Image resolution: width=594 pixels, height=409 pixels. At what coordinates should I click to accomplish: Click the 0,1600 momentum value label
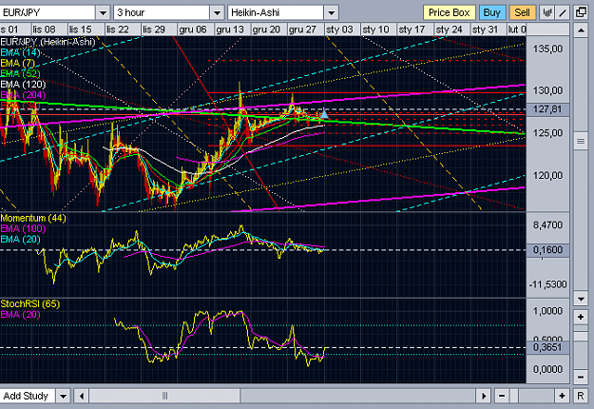547,250
